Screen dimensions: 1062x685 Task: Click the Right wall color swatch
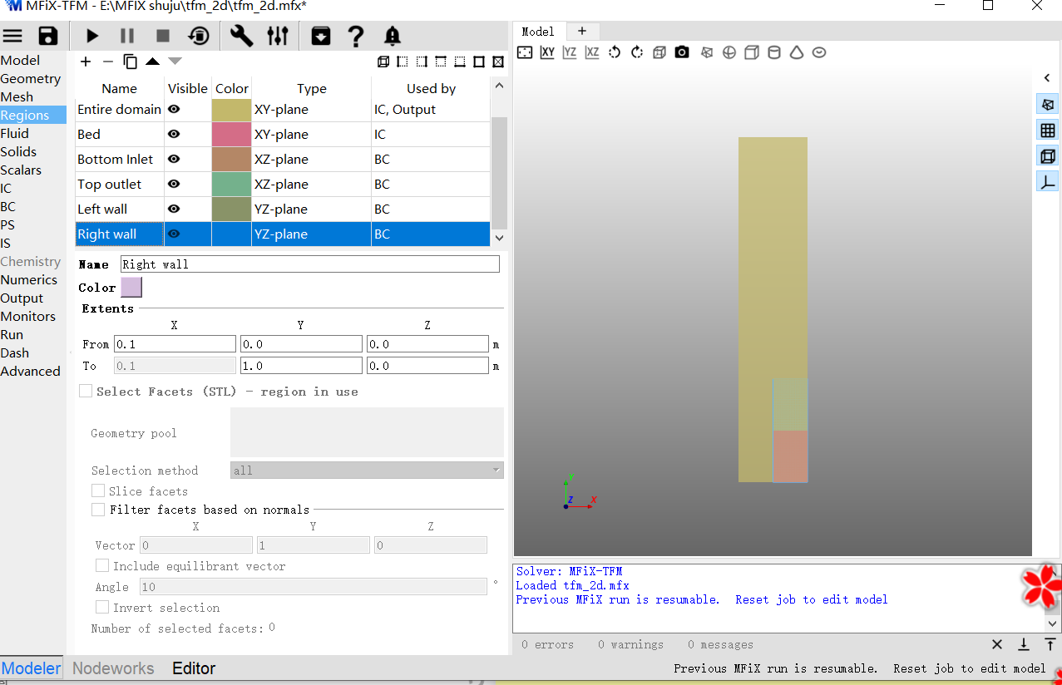click(x=131, y=288)
